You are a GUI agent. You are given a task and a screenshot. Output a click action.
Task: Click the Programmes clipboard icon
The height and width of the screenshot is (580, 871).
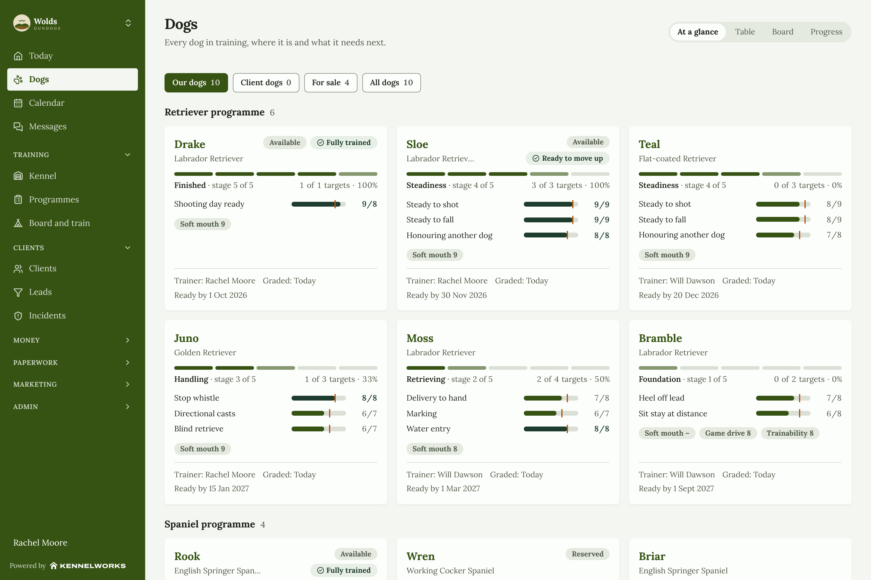[18, 200]
